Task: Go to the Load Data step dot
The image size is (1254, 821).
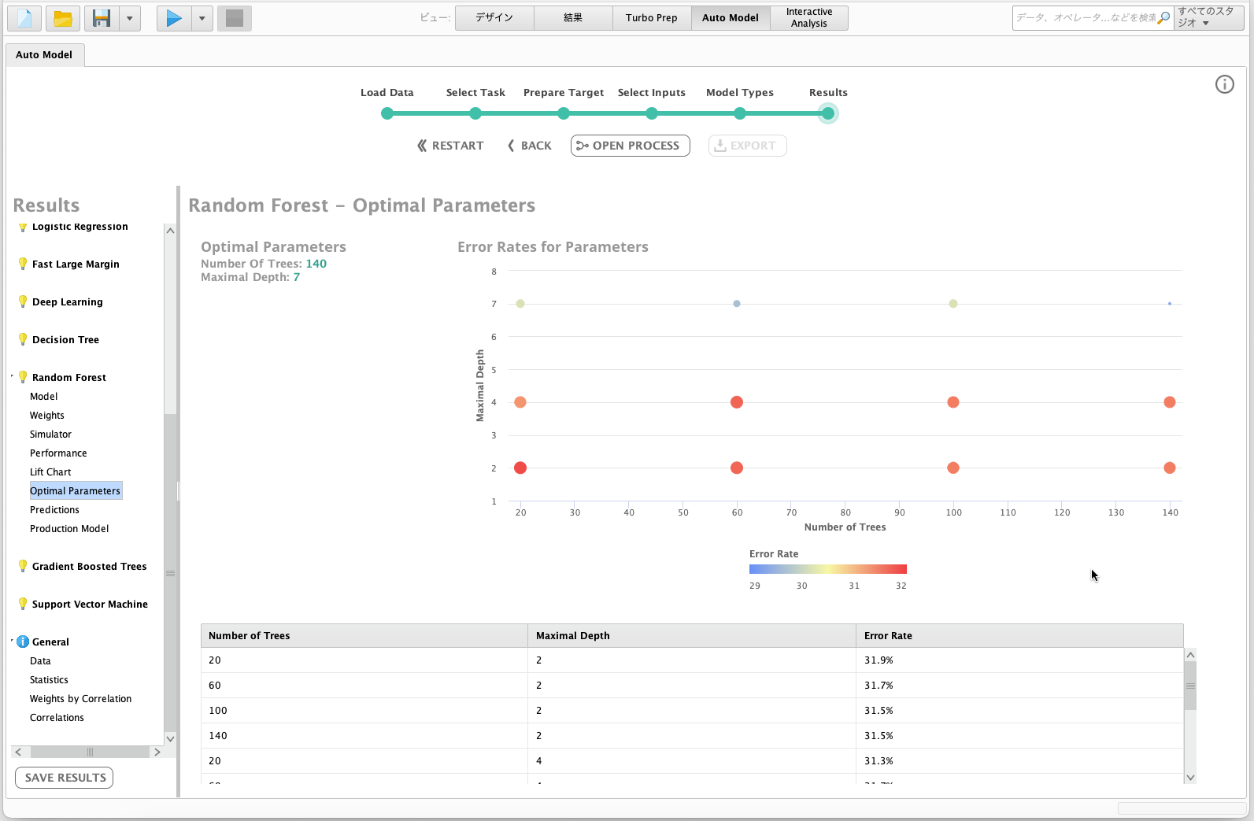Action: [387, 113]
